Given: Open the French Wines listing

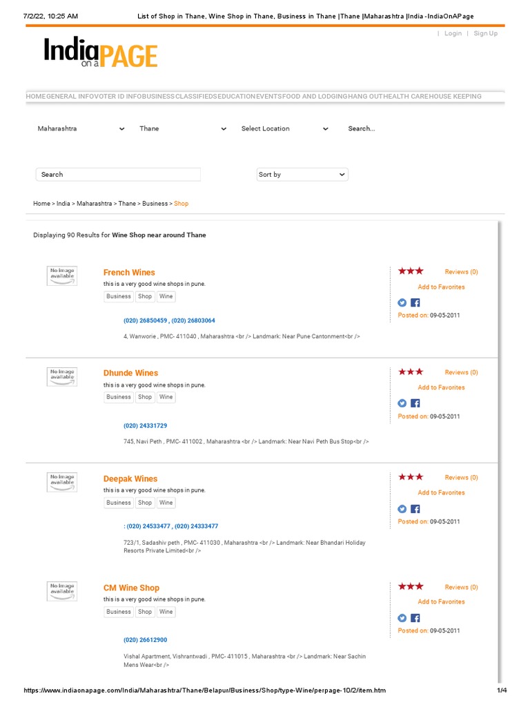Looking at the screenshot, I should [x=129, y=272].
